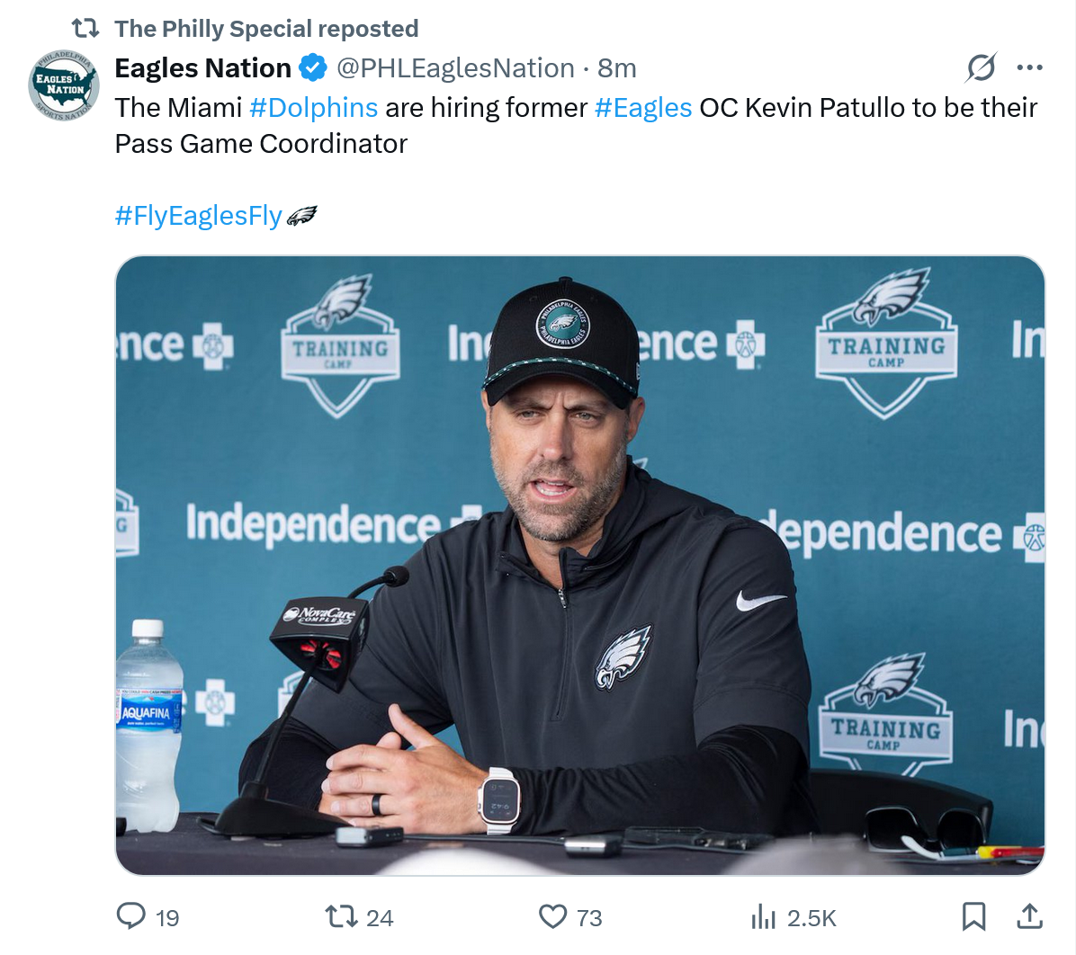1076x955 pixels.
Task: Reply to the Eagles Nation post
Action: pos(132,916)
